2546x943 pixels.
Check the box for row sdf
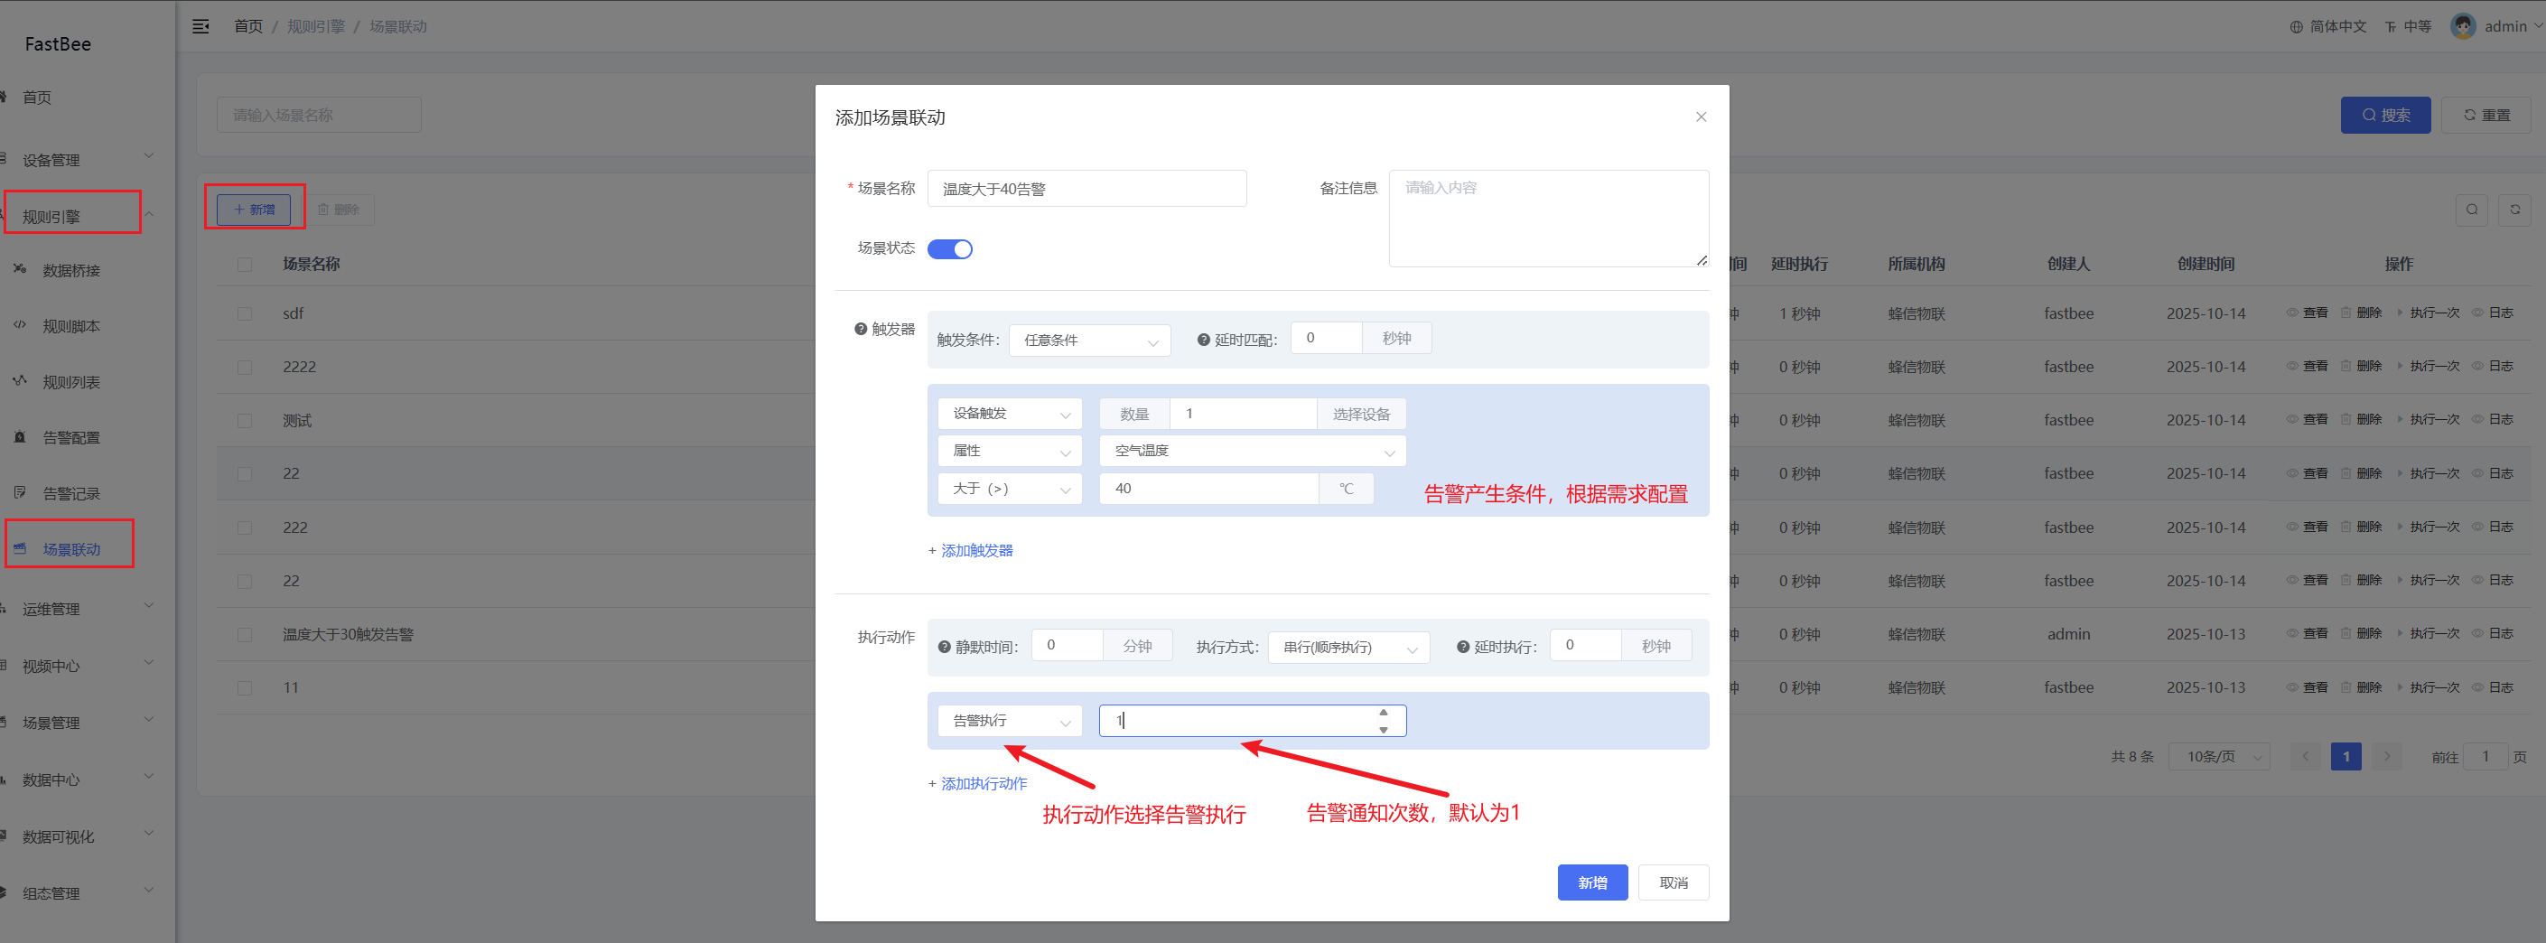coord(244,313)
